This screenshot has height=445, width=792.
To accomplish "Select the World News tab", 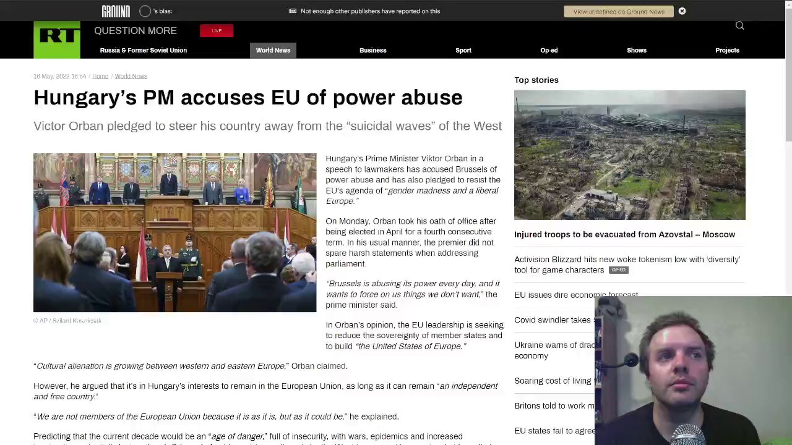I will click(273, 50).
